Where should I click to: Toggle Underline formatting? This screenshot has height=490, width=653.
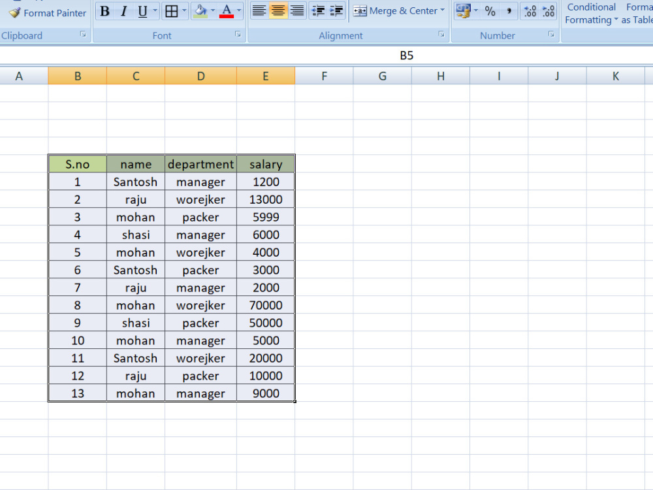click(142, 11)
